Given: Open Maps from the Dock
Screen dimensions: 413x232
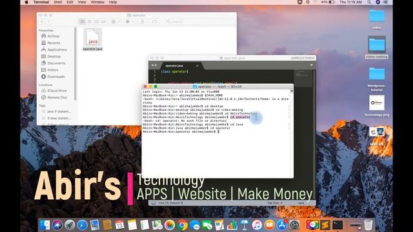Looking at the screenshot, I should click(x=157, y=225).
